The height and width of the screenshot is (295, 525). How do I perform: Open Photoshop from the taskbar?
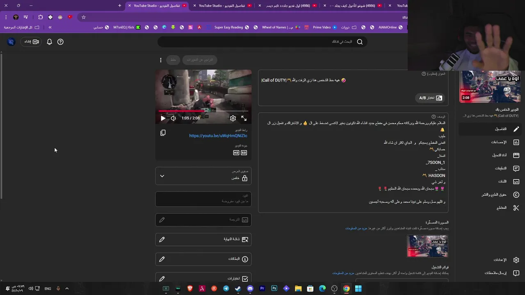tap(274, 288)
